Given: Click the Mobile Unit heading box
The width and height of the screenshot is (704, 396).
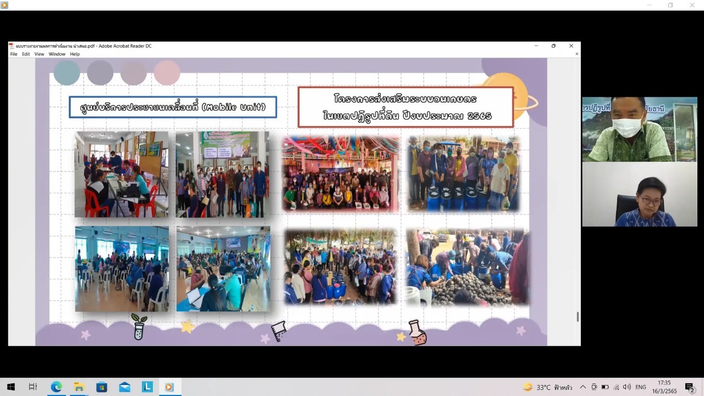Looking at the screenshot, I should (173, 107).
